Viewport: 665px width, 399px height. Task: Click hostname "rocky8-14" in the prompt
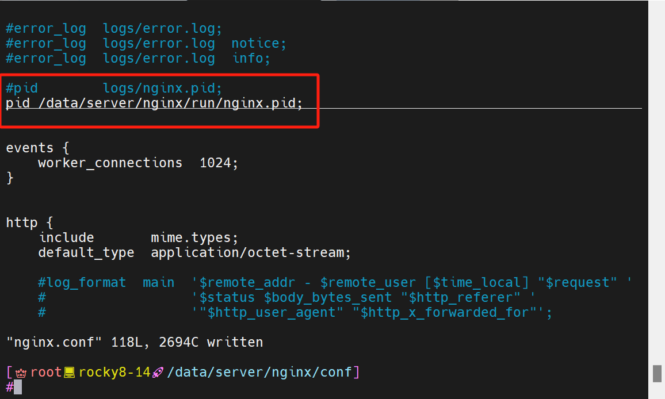[x=114, y=373]
